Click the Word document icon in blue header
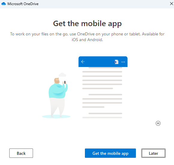174x165 pixels. [116, 62]
